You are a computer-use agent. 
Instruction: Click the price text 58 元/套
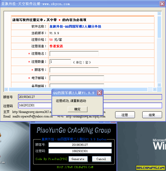[x=56, y=40]
